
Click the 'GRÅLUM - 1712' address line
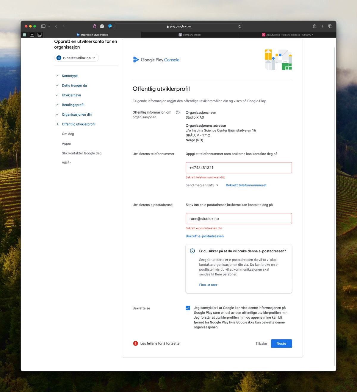tap(198, 135)
